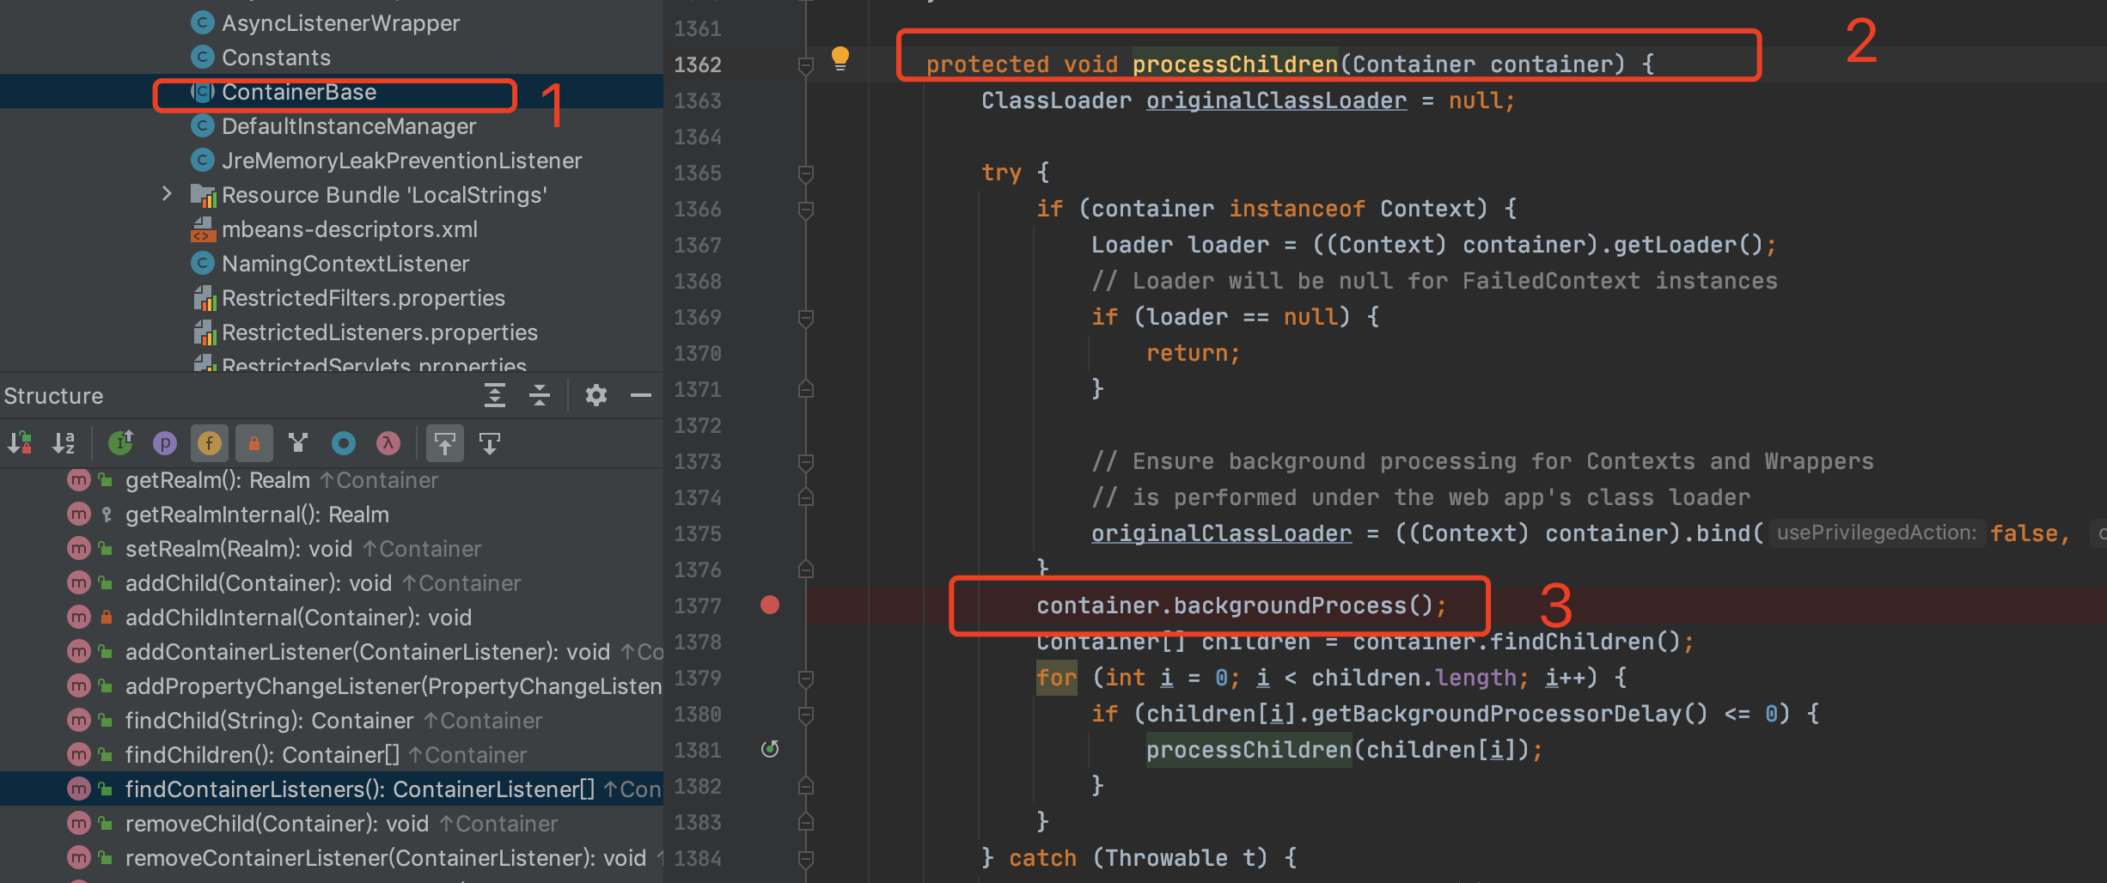
Task: Select addChildInternal(Container): void in Structure
Action: tap(332, 618)
